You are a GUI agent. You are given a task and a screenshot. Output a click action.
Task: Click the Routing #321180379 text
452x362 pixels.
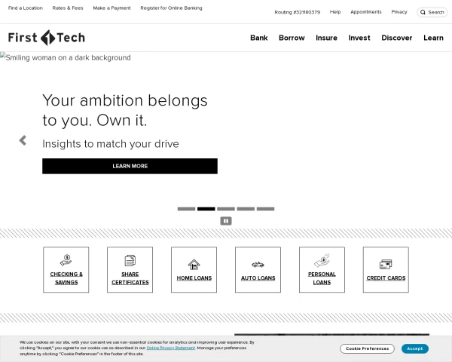click(x=298, y=12)
